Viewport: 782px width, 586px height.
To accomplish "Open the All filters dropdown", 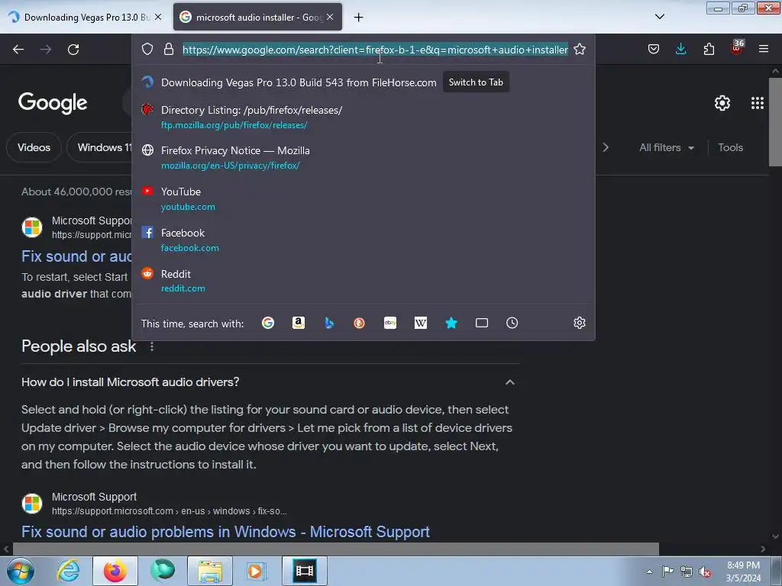I will [666, 147].
